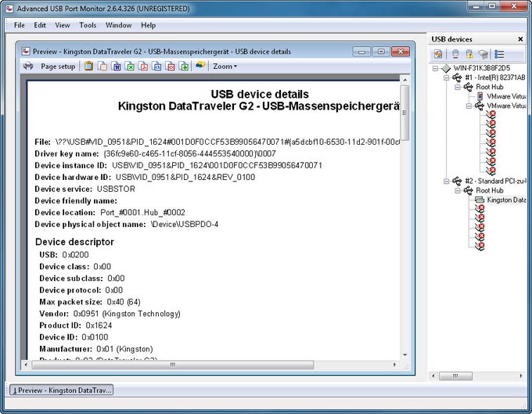532x414 pixels.
Task: Select the #1 - Intel(R) 82371AB tree item
Action: pos(495,77)
